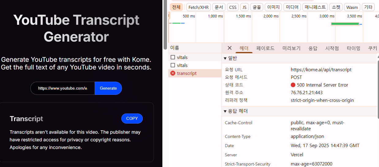Select the 전체 filter
This screenshot has width=379, height=167.
tap(176, 7)
